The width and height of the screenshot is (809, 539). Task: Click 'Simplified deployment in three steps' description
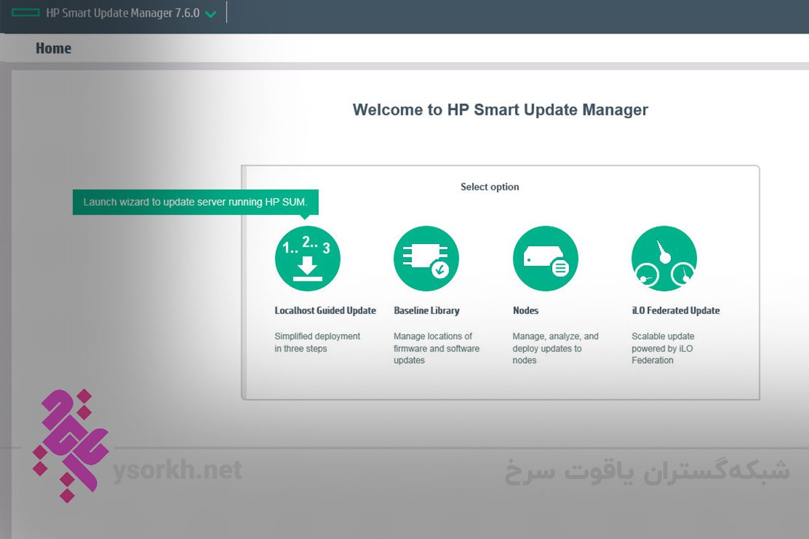[317, 342]
